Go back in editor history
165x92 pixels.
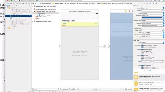[36, 3]
